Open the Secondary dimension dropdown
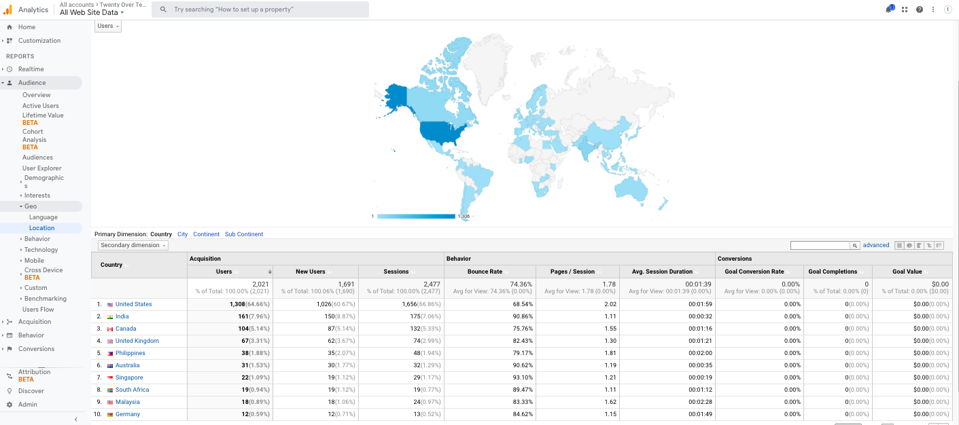Image resolution: width=959 pixels, height=425 pixels. [x=133, y=245]
